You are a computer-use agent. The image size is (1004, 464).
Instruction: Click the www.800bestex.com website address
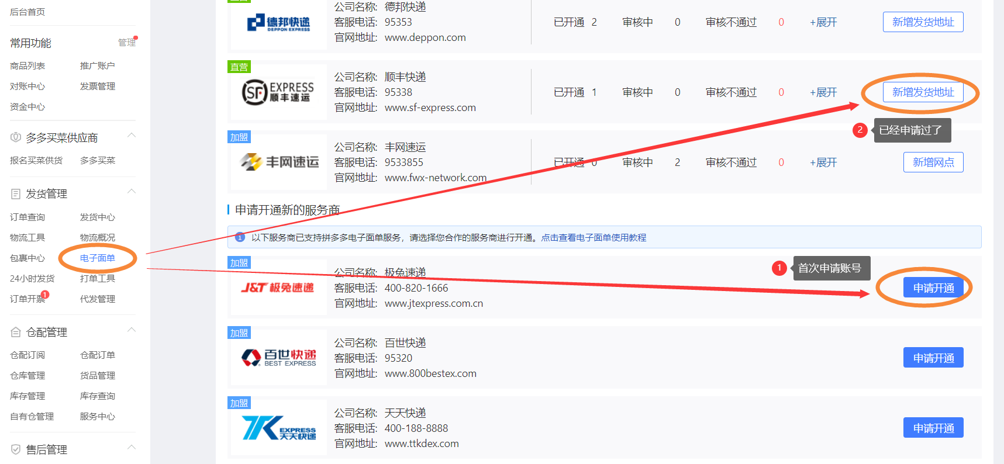click(x=430, y=373)
